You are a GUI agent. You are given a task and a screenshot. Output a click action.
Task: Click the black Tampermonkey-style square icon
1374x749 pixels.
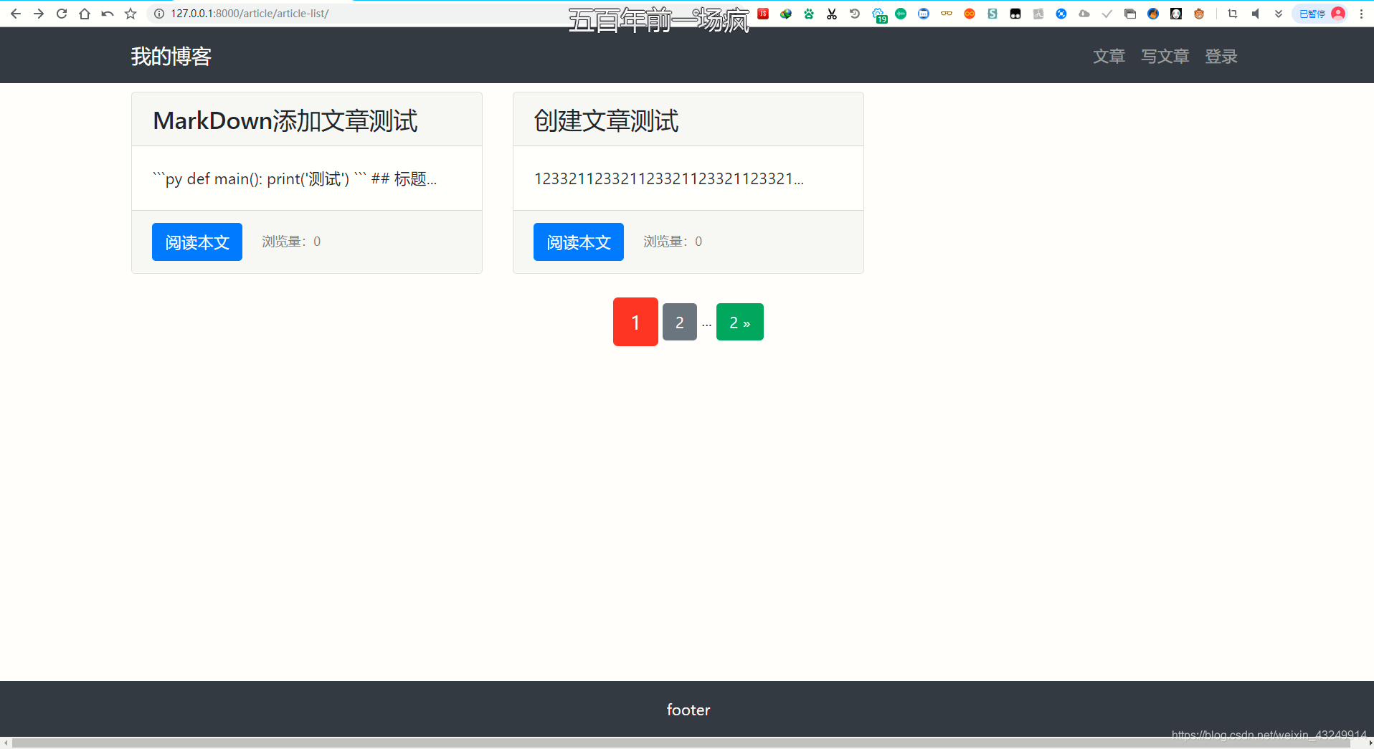(1015, 14)
